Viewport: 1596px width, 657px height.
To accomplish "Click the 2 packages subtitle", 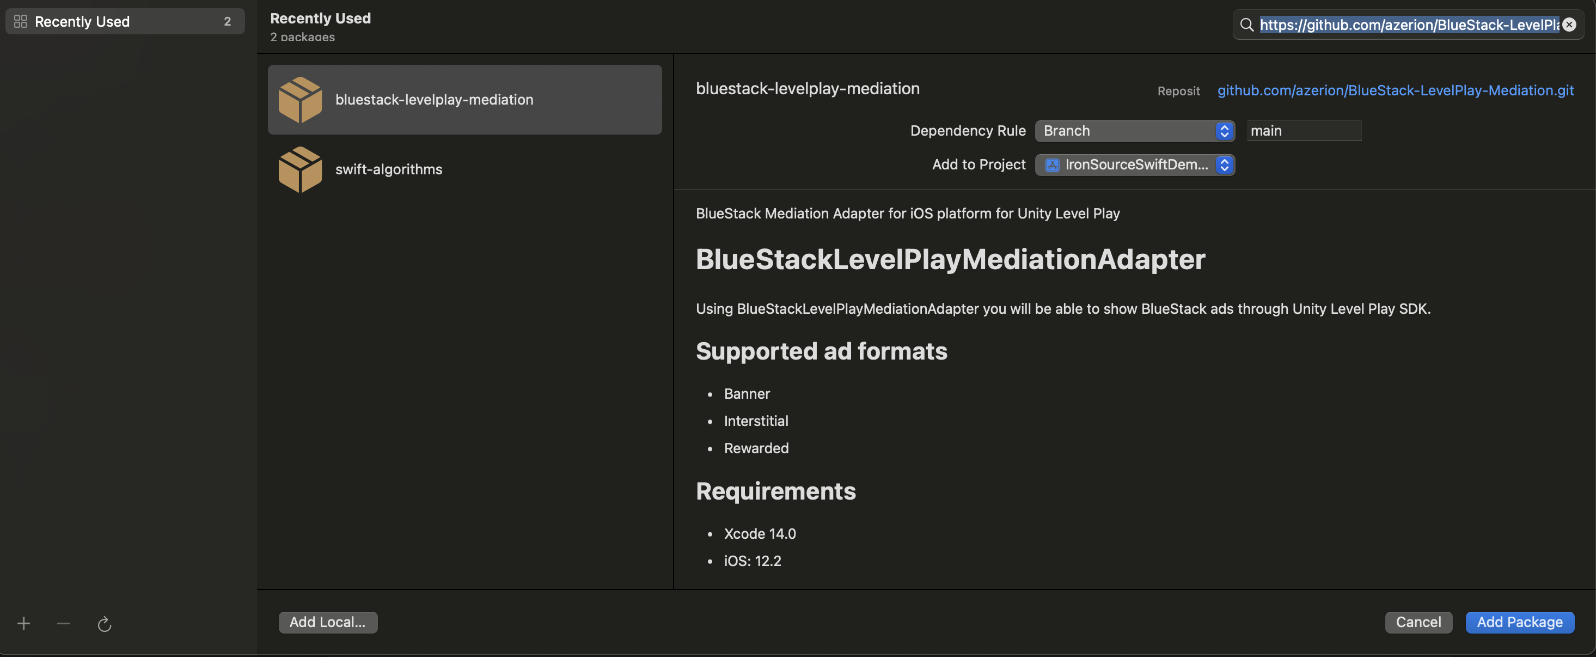I will tap(302, 37).
